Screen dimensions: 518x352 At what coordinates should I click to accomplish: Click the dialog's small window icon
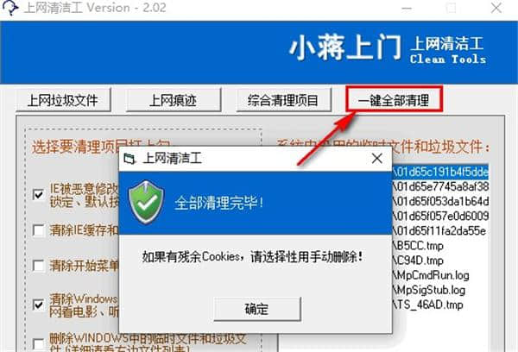tap(129, 159)
